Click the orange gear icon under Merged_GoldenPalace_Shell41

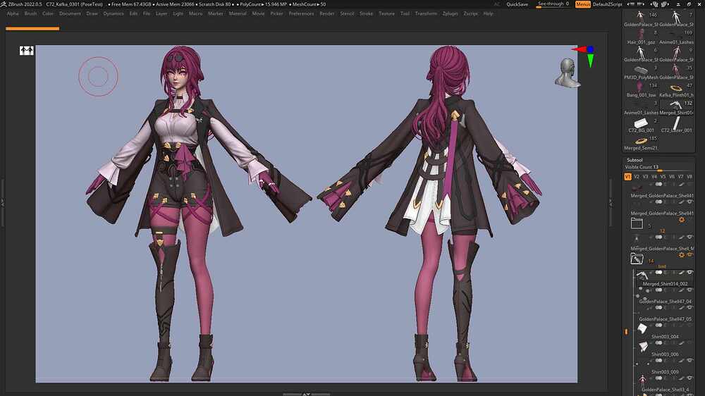coord(682,220)
